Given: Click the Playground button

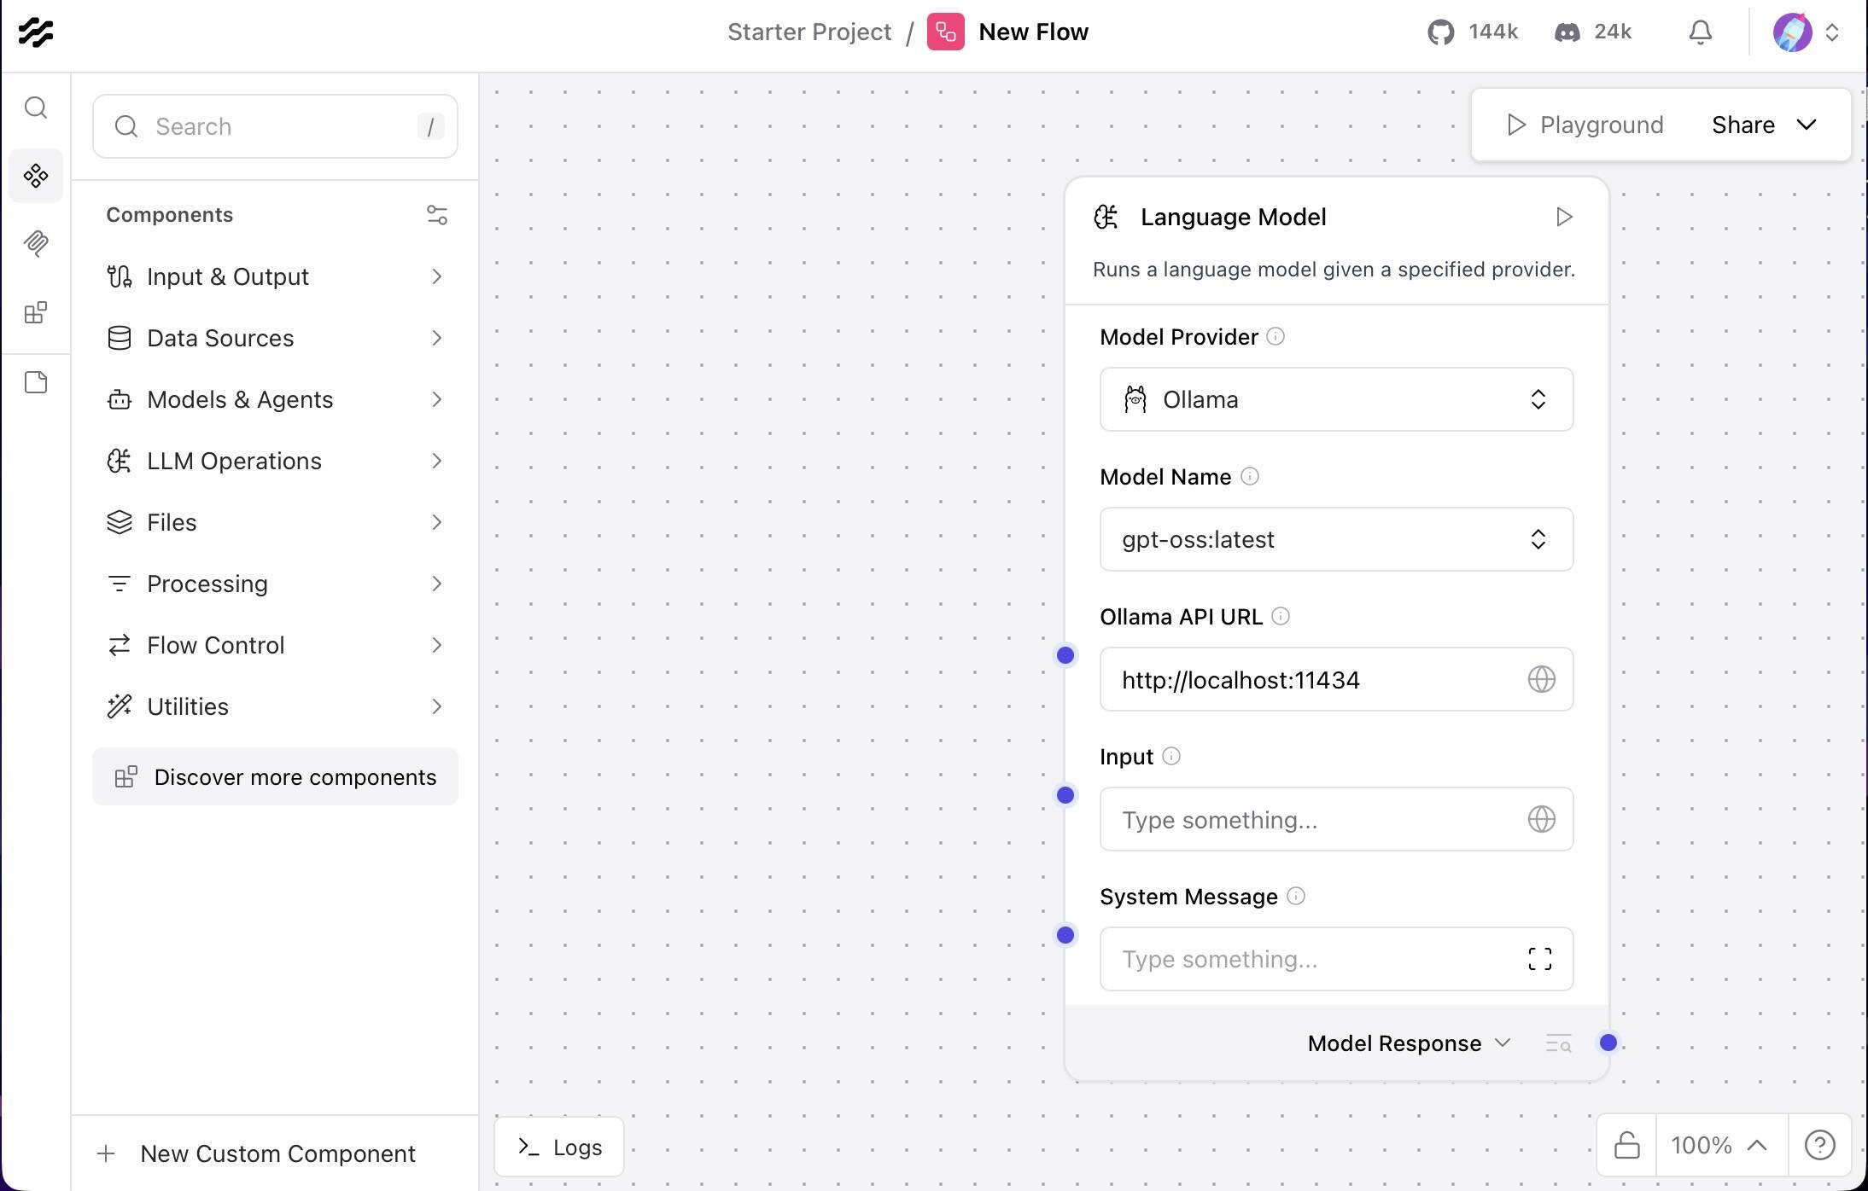Looking at the screenshot, I should click(1585, 125).
